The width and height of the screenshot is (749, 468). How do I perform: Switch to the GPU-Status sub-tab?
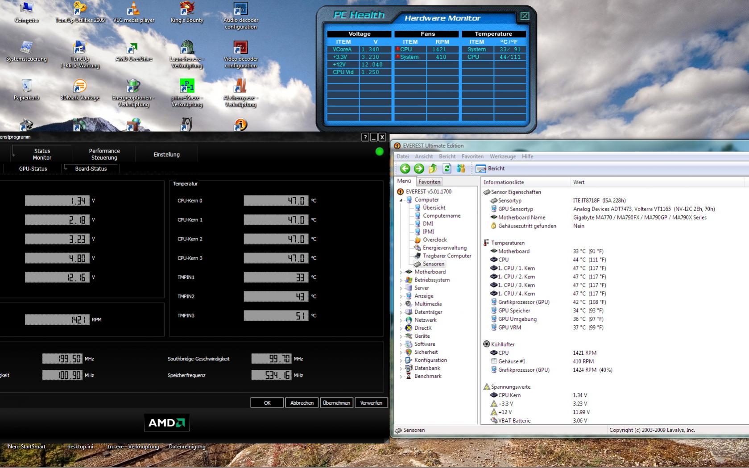(33, 169)
